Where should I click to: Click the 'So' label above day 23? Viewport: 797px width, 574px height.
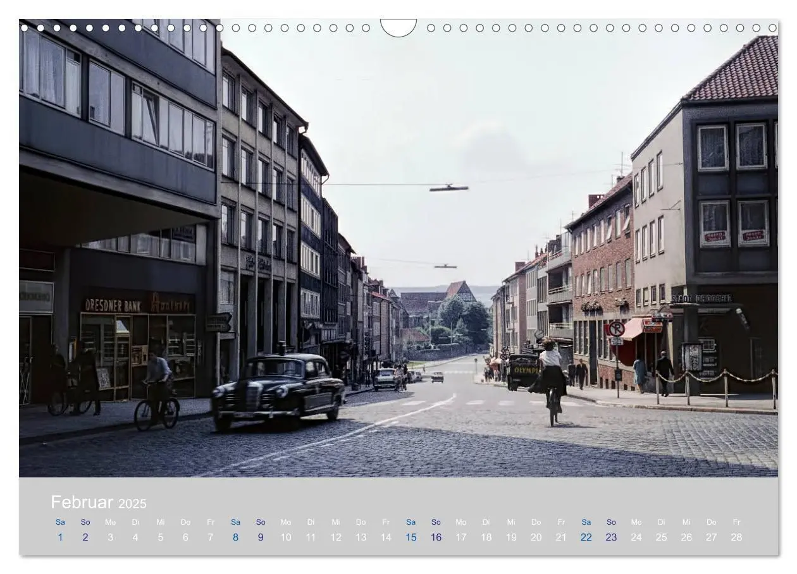(611, 522)
